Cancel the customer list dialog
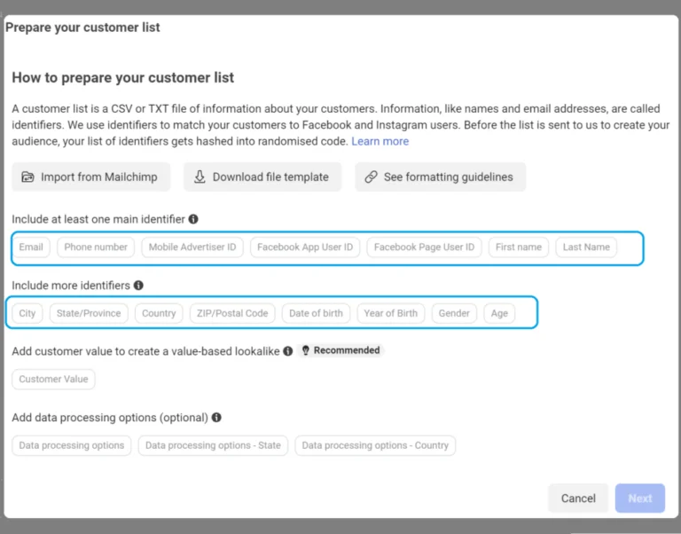The image size is (681, 534). 578,499
